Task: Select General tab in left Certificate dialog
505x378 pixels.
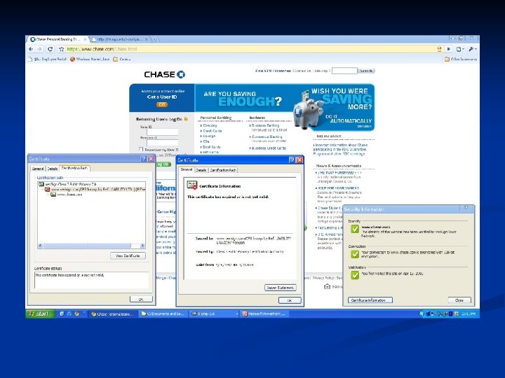Action: click(x=38, y=169)
